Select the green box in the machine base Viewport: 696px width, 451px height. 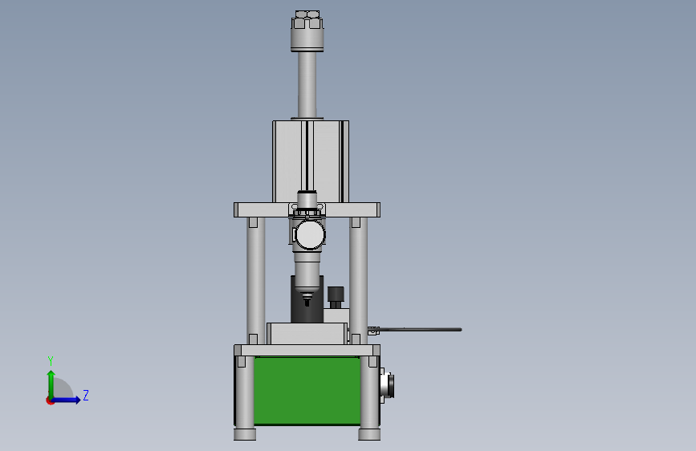(x=307, y=391)
